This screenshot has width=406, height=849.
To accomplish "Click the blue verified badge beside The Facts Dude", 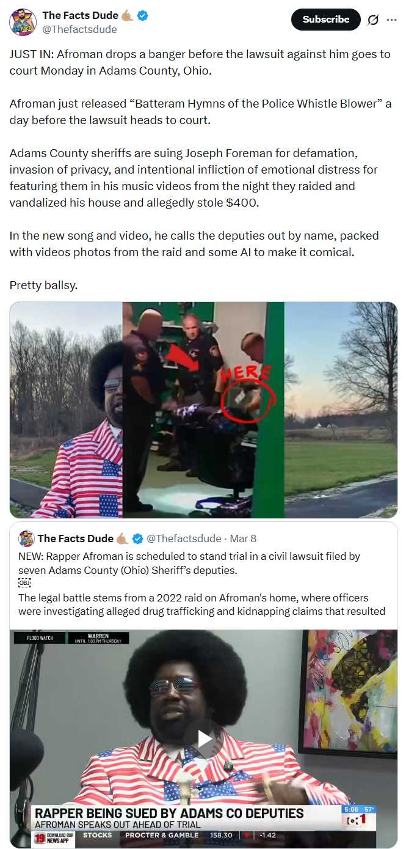I will (x=142, y=15).
